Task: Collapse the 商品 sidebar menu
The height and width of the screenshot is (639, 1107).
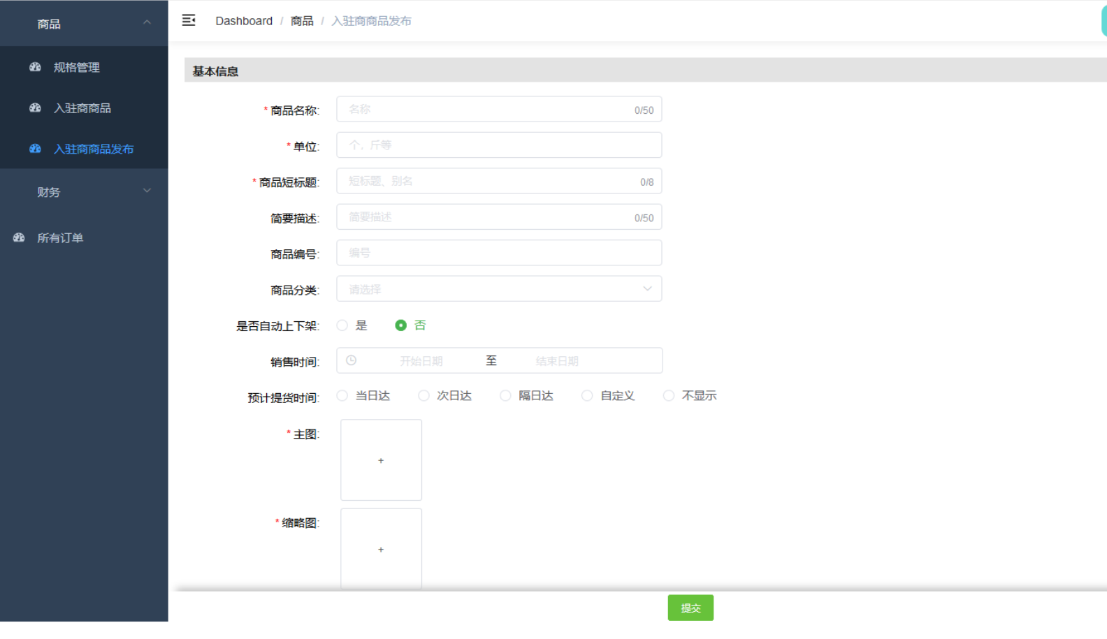Action: [x=84, y=23]
